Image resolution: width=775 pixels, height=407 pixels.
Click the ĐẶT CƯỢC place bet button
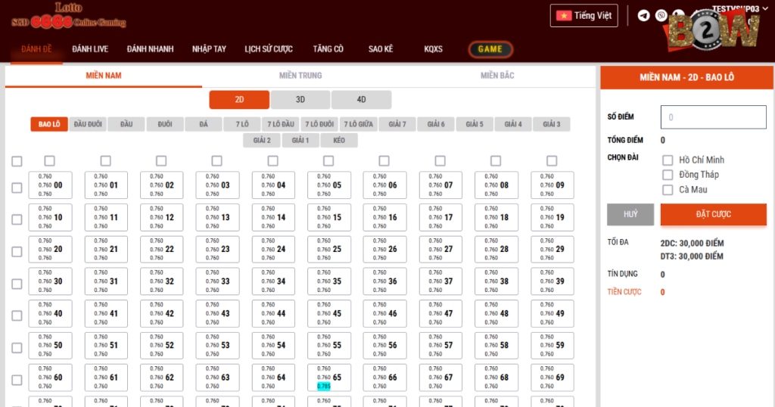point(713,214)
